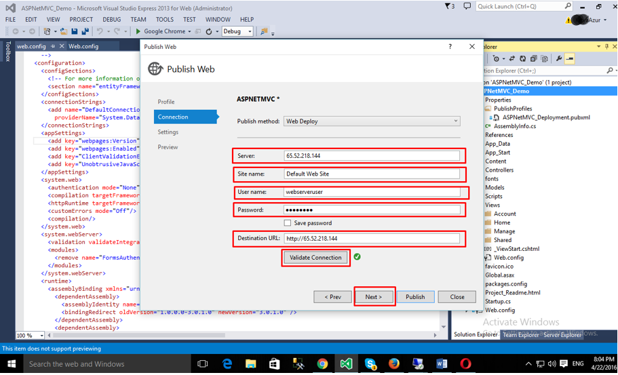This screenshot has width=618, height=375.
Task: Expand the Undo history dropdown arrow
Action: pos(108,31)
